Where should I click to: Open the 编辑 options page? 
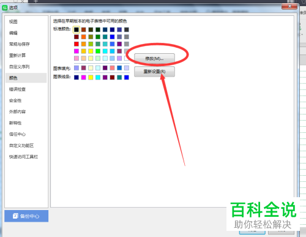(x=13, y=33)
